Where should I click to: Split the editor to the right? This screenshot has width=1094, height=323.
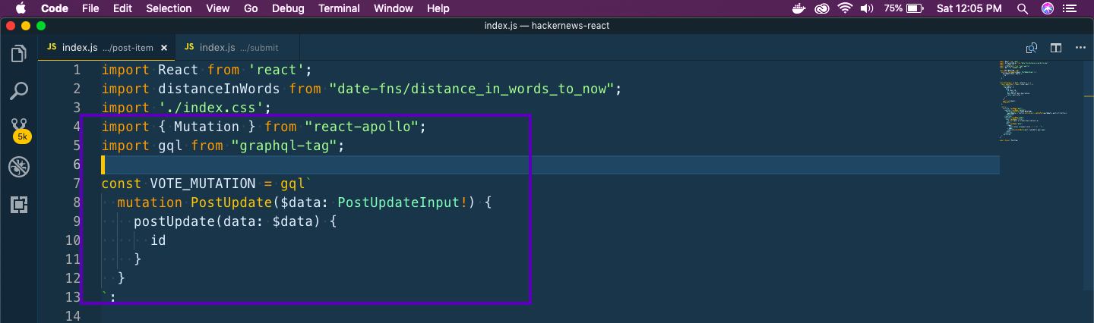point(1056,48)
